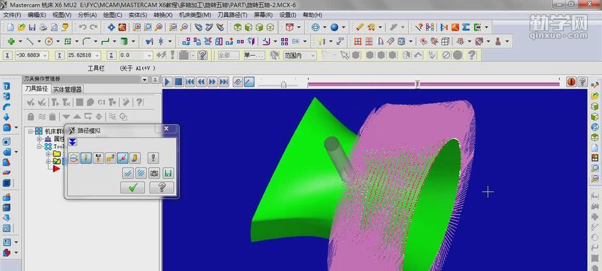This screenshot has height=271, width=602.
Task: Open operations manager panel dropdown arrow
Action: pyautogui.click(x=144, y=80)
